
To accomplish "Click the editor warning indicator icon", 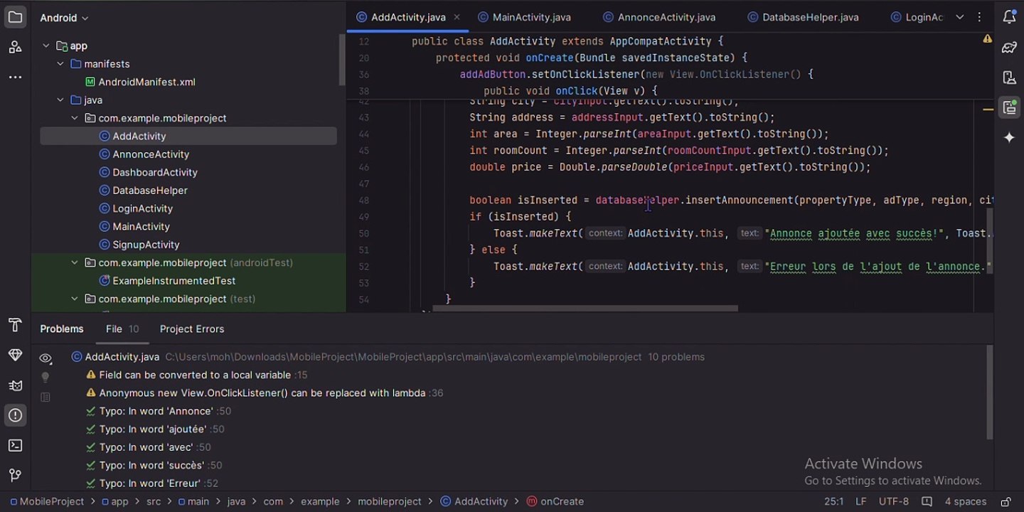I will coord(987,39).
